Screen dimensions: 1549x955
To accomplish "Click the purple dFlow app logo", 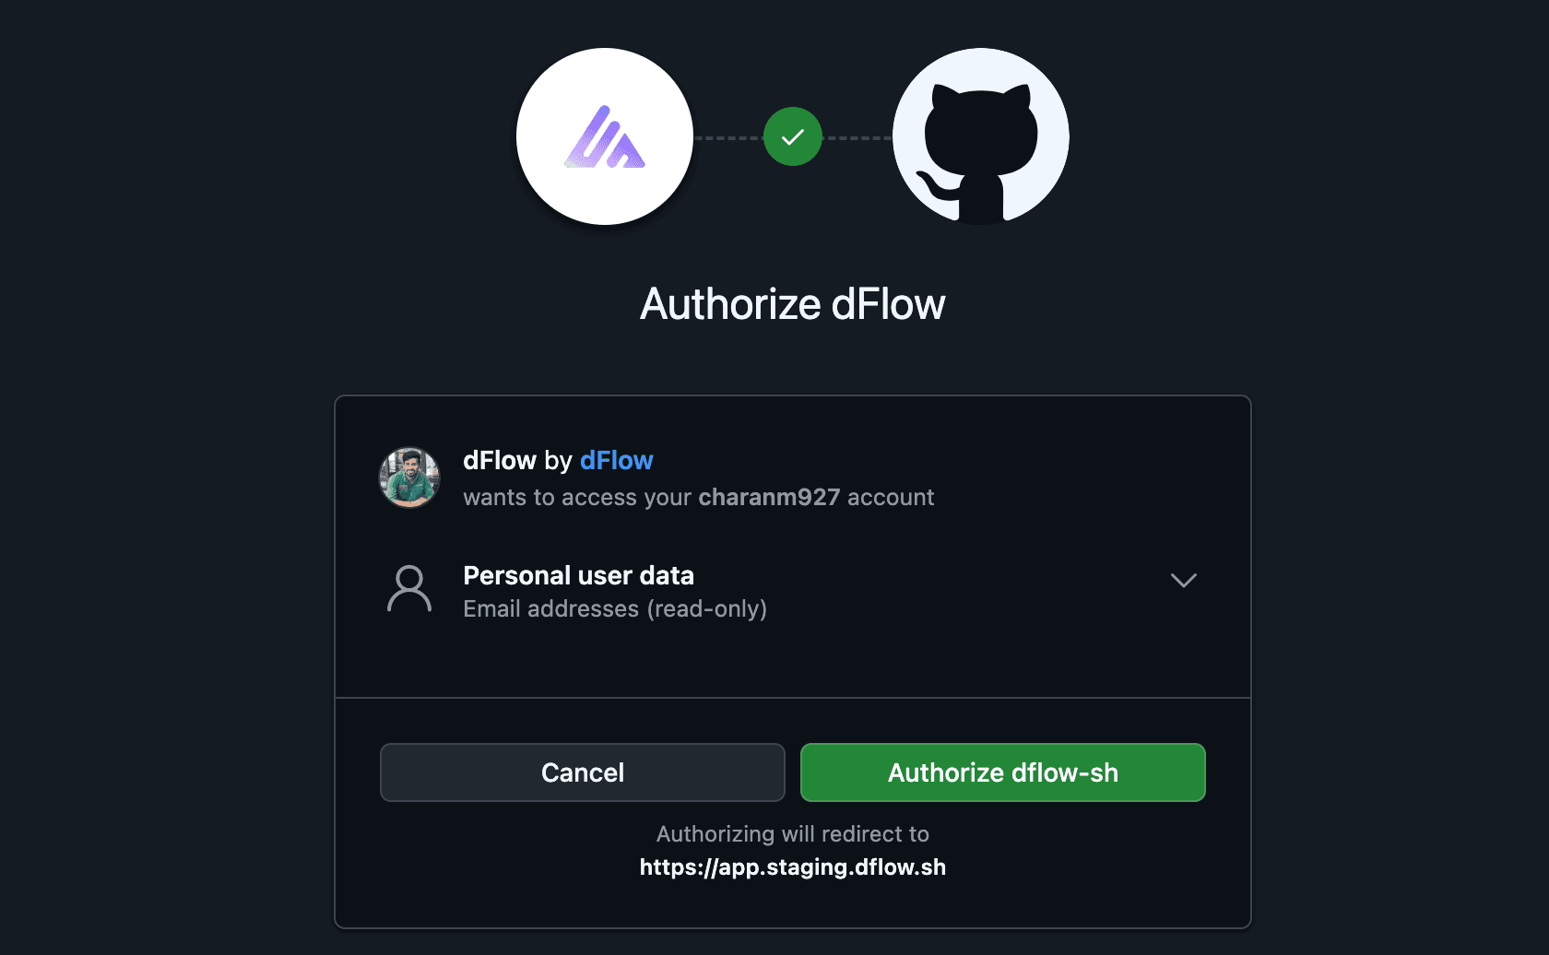I will (605, 137).
